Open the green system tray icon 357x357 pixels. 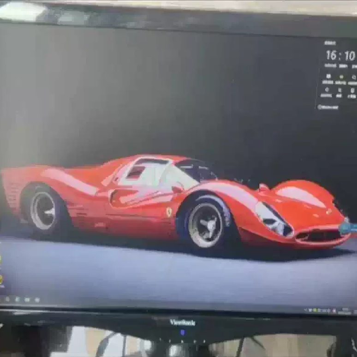[x=315, y=310]
